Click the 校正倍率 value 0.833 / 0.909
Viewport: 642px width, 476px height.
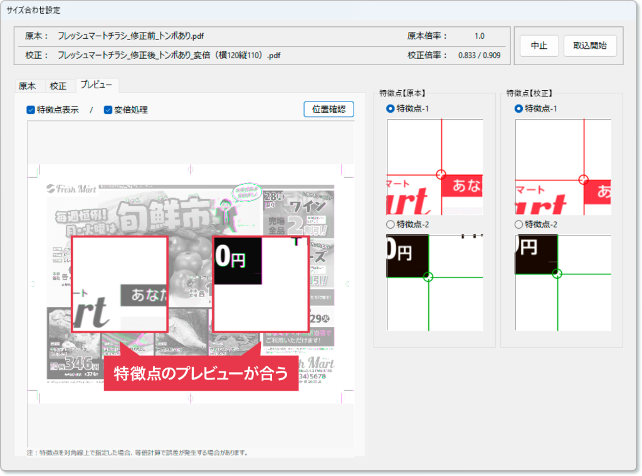479,55
